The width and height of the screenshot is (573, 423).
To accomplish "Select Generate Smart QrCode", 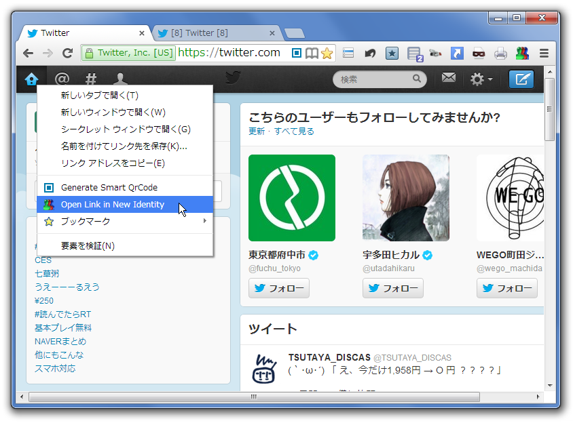I will click(125, 188).
